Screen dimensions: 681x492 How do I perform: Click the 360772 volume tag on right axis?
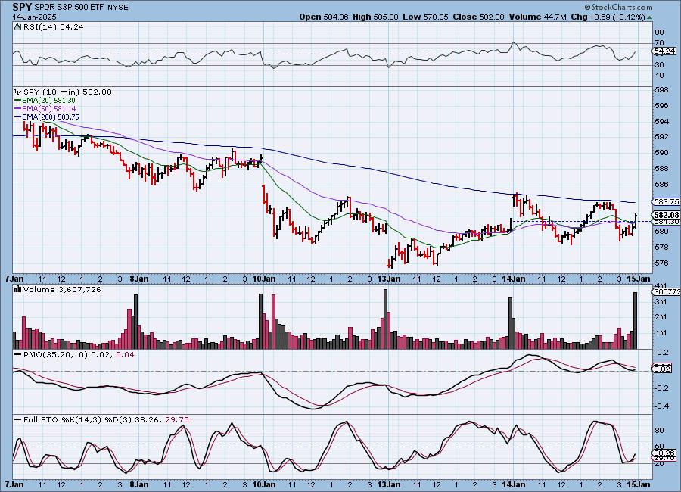tap(667, 292)
